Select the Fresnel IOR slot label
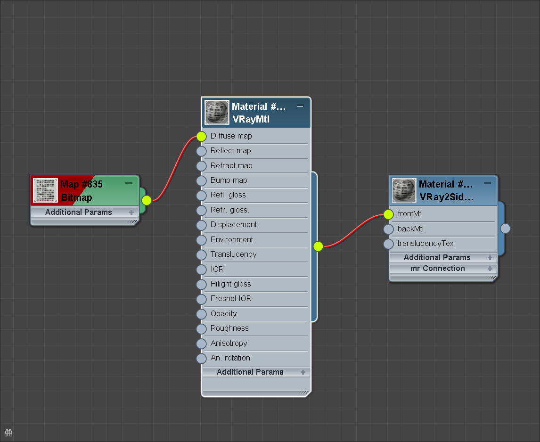 (x=231, y=299)
